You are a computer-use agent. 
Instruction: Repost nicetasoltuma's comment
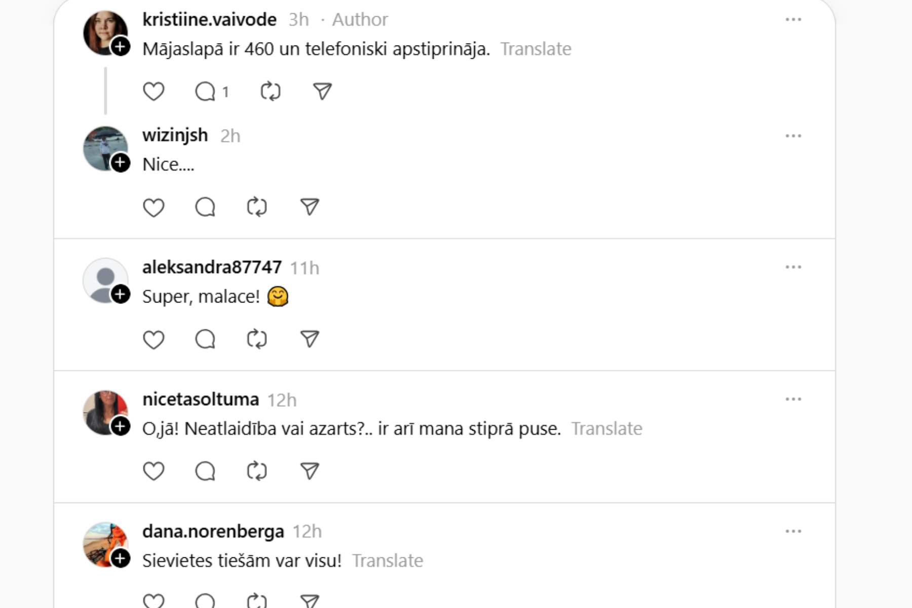tap(257, 471)
